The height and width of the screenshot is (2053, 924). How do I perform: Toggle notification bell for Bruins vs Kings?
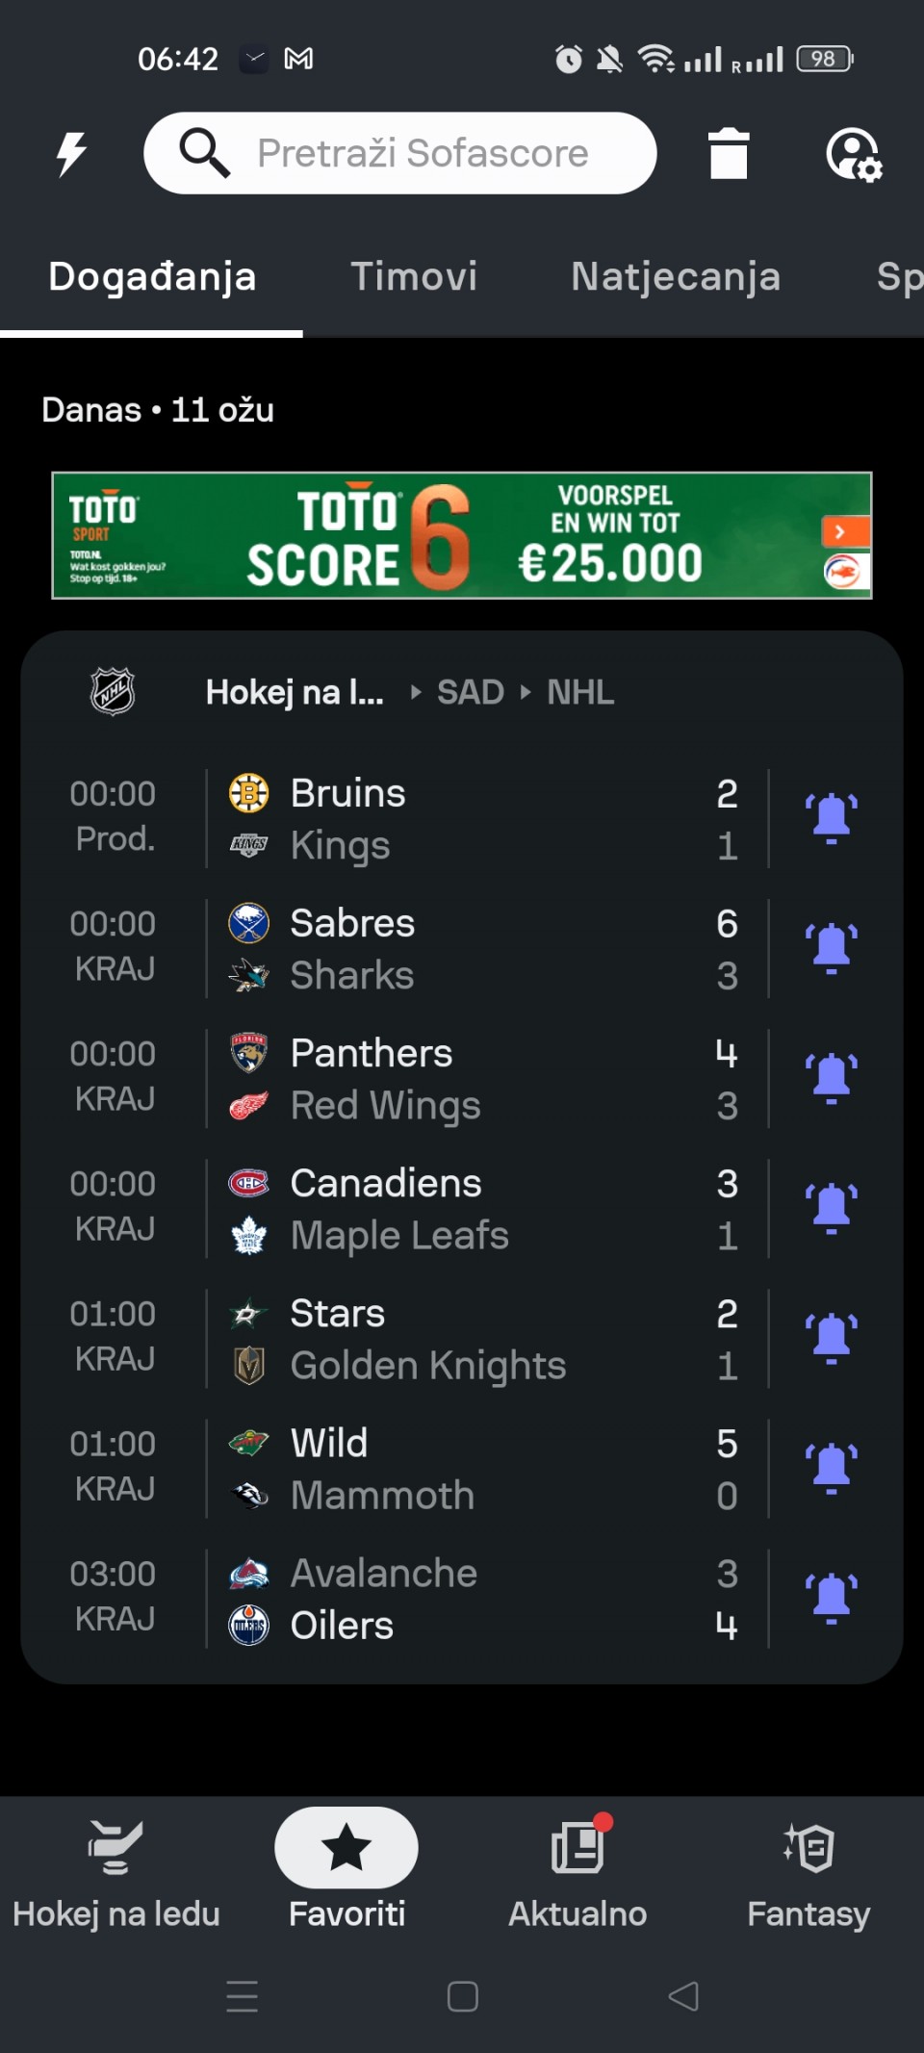831,818
